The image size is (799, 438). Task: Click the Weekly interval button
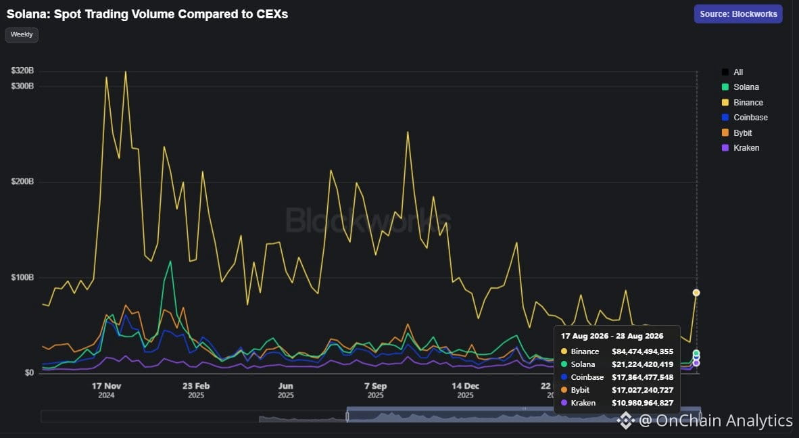tap(22, 34)
